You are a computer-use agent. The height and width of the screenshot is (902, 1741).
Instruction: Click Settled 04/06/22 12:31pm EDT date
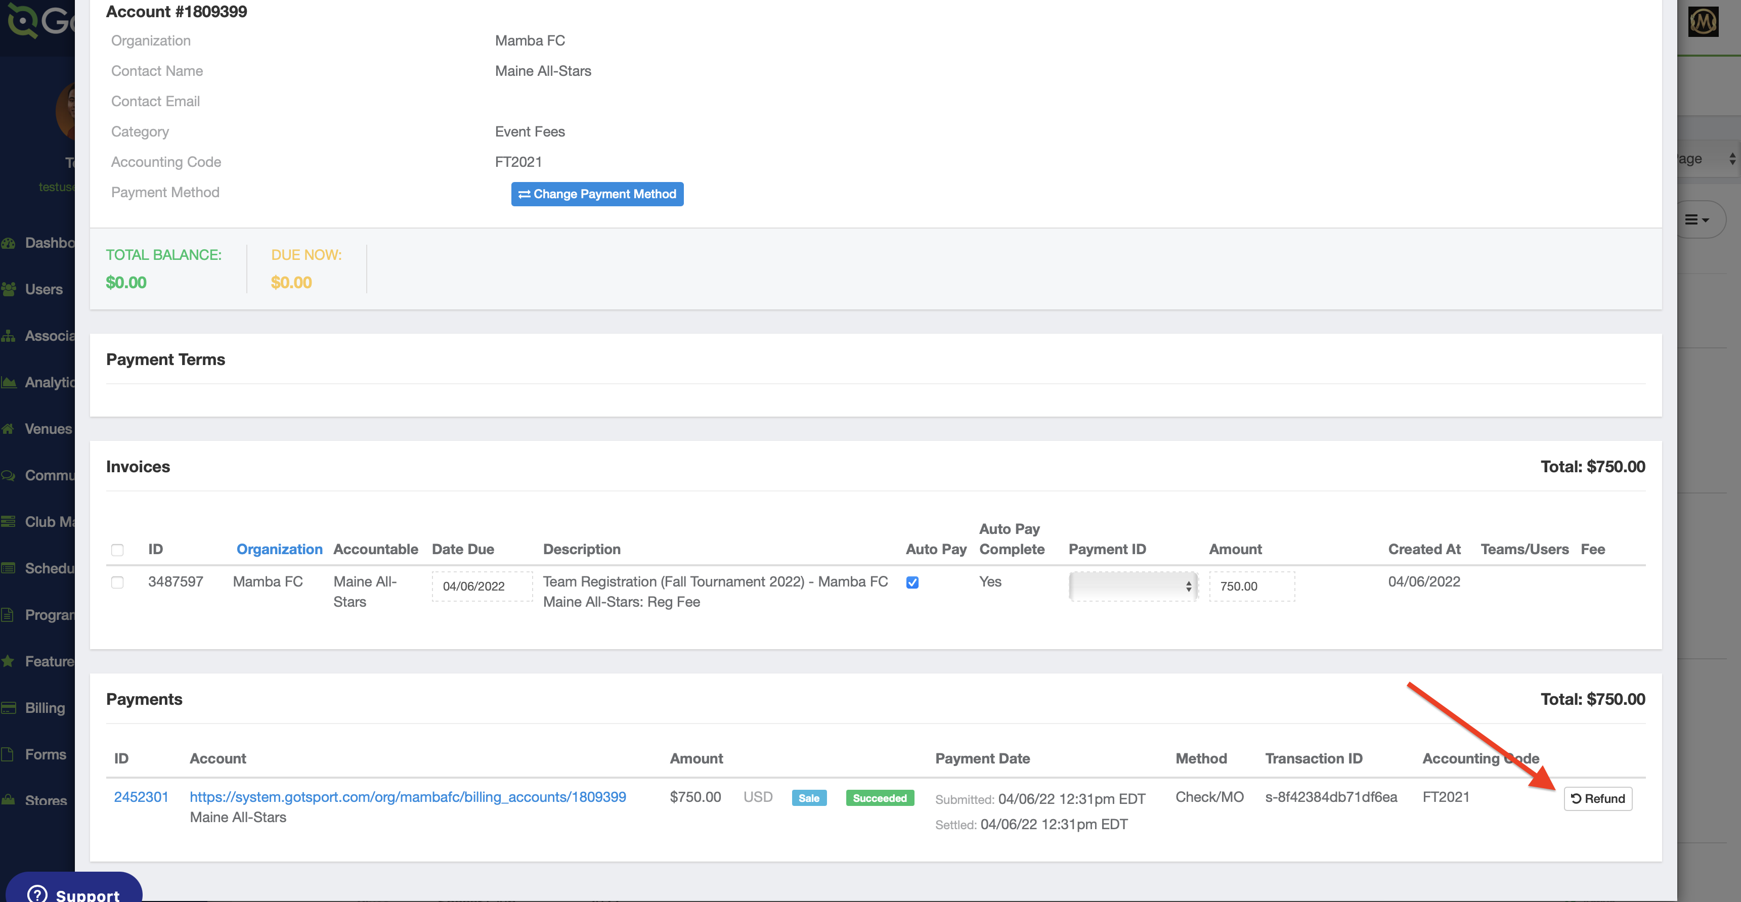pyautogui.click(x=1054, y=824)
